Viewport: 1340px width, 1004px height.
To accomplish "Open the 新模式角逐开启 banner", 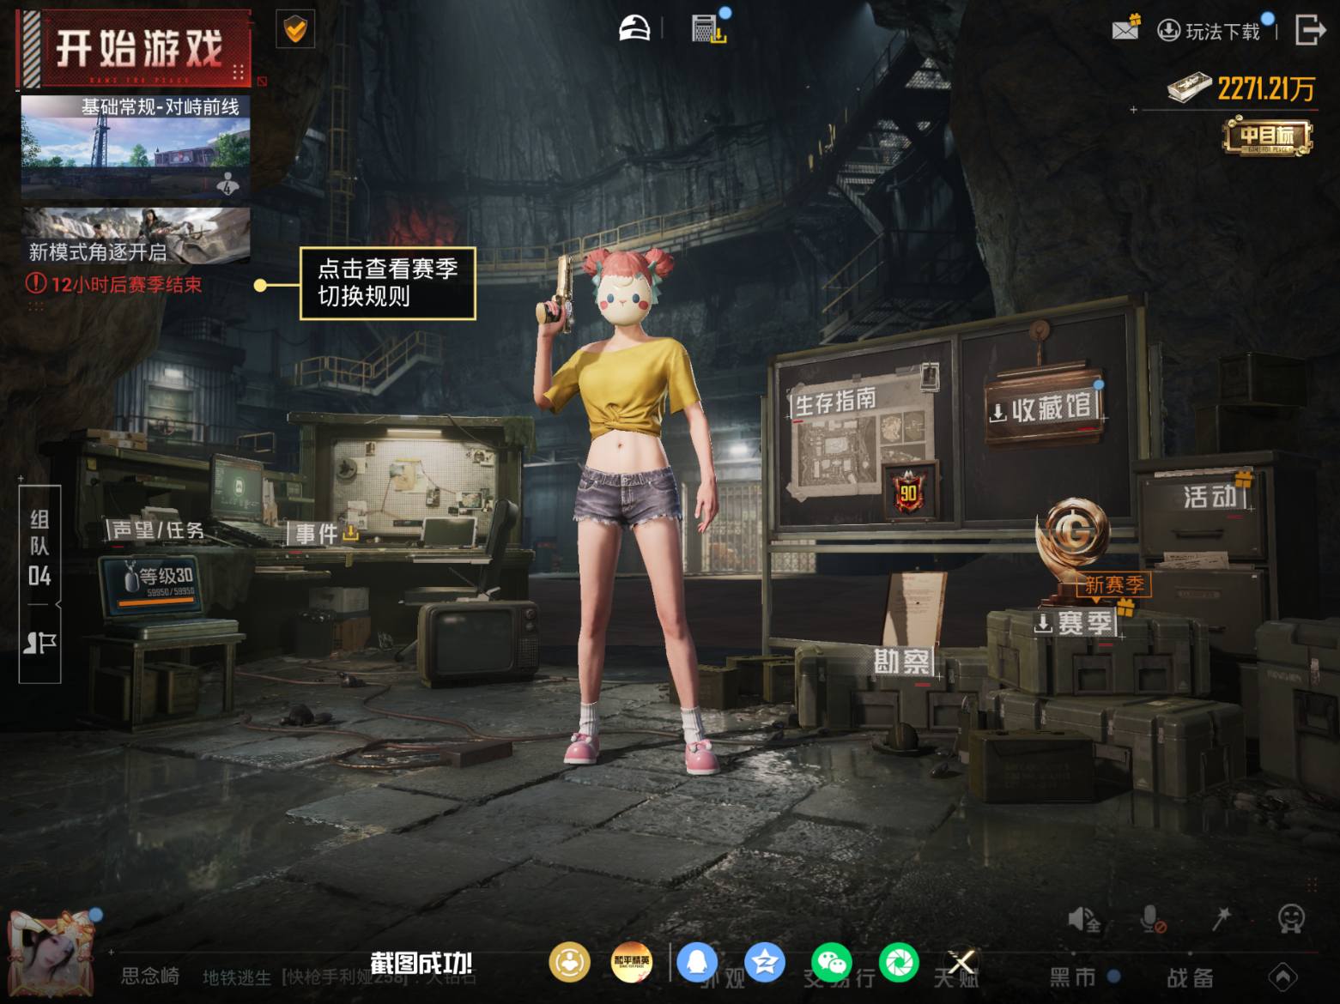I will (136, 234).
